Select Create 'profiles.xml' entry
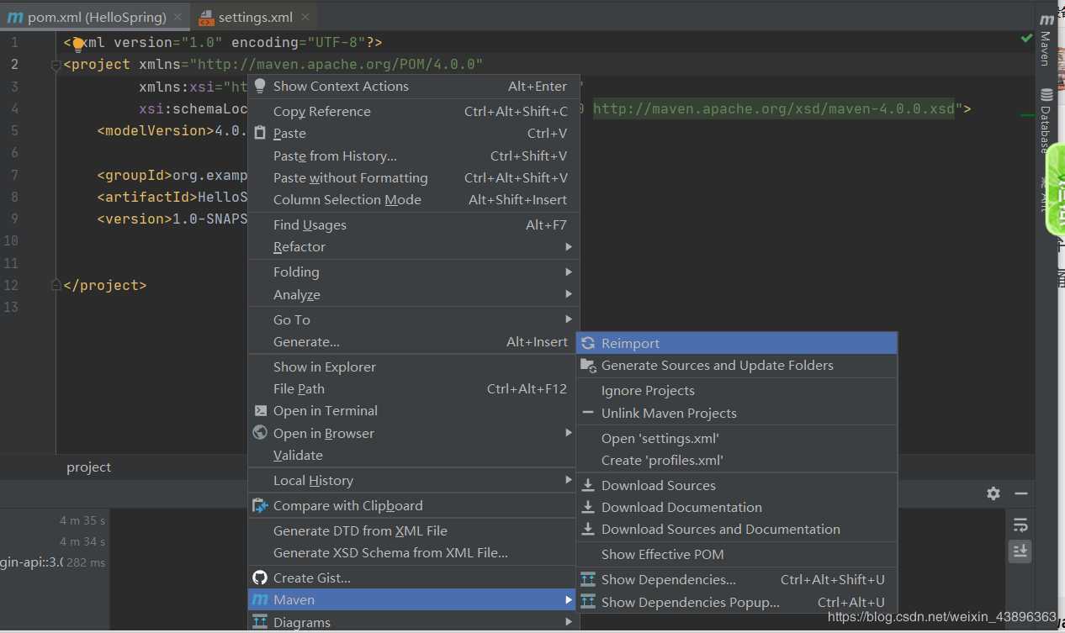 [x=737, y=460]
